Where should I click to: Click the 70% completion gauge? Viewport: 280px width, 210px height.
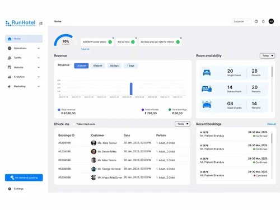[65, 40]
